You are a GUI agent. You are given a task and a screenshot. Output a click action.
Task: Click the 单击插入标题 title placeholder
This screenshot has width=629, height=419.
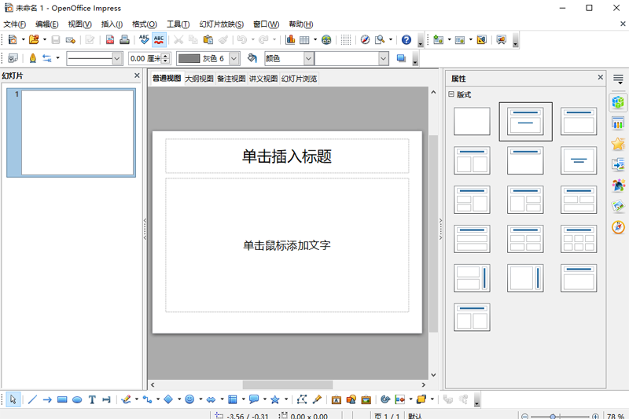coord(287,156)
